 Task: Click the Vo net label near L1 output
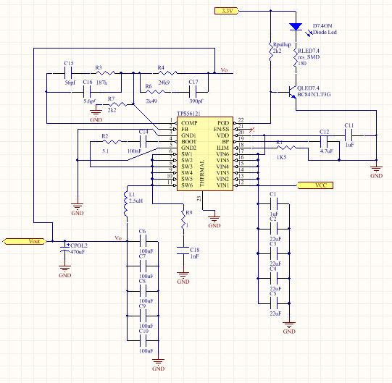(118, 238)
